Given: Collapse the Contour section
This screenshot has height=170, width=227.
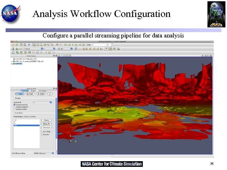Looking at the screenshot, I should pyautogui.click(x=14, y=98).
